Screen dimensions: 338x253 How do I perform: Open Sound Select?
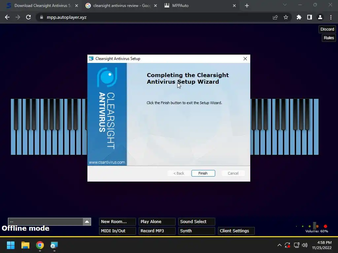[x=197, y=222]
